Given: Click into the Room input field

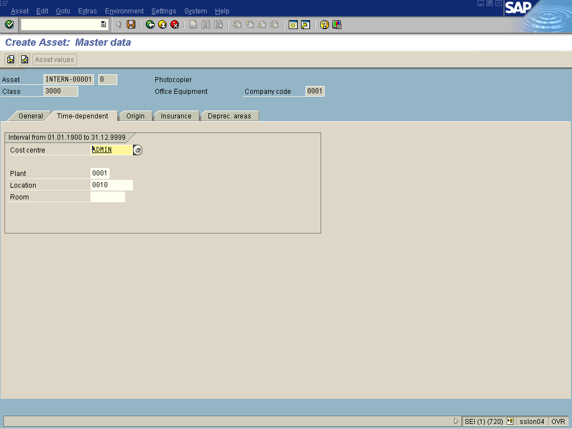Looking at the screenshot, I should tap(107, 197).
